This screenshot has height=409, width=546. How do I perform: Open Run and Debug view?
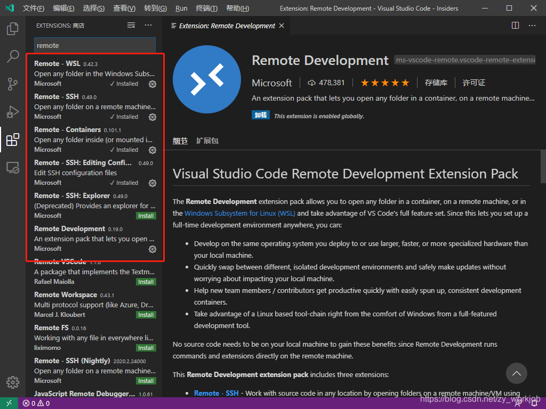tap(13, 112)
